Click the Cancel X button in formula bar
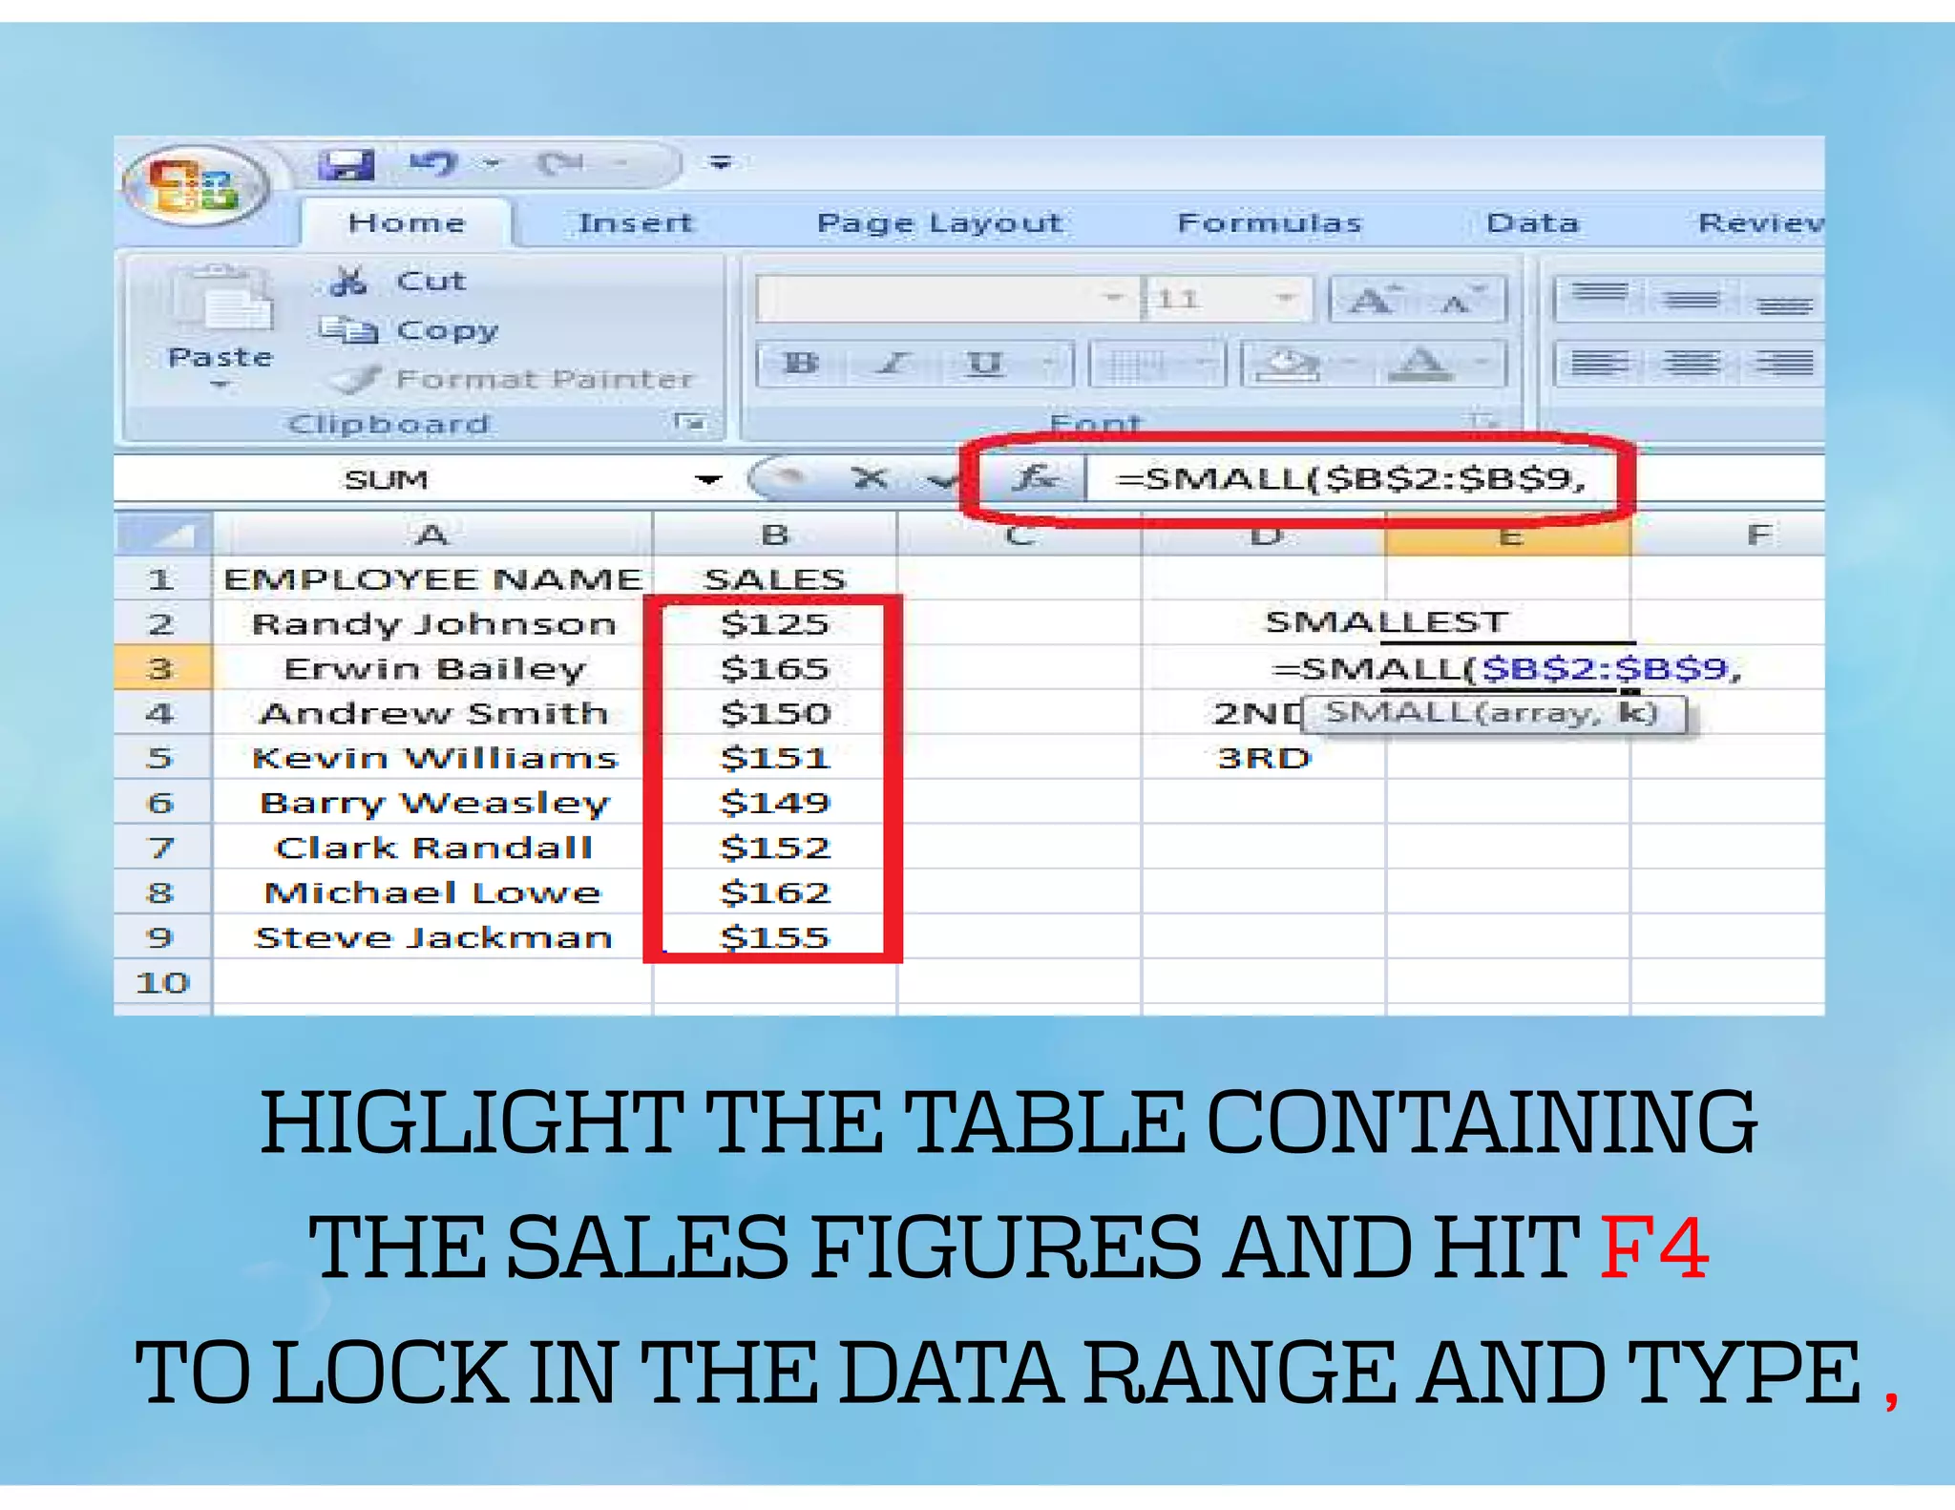The width and height of the screenshot is (1955, 1510). 869,478
